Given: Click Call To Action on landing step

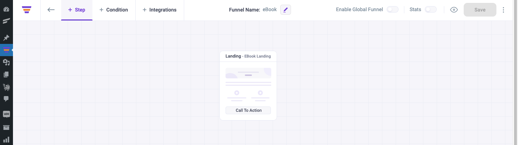Looking at the screenshot, I should [x=248, y=110].
